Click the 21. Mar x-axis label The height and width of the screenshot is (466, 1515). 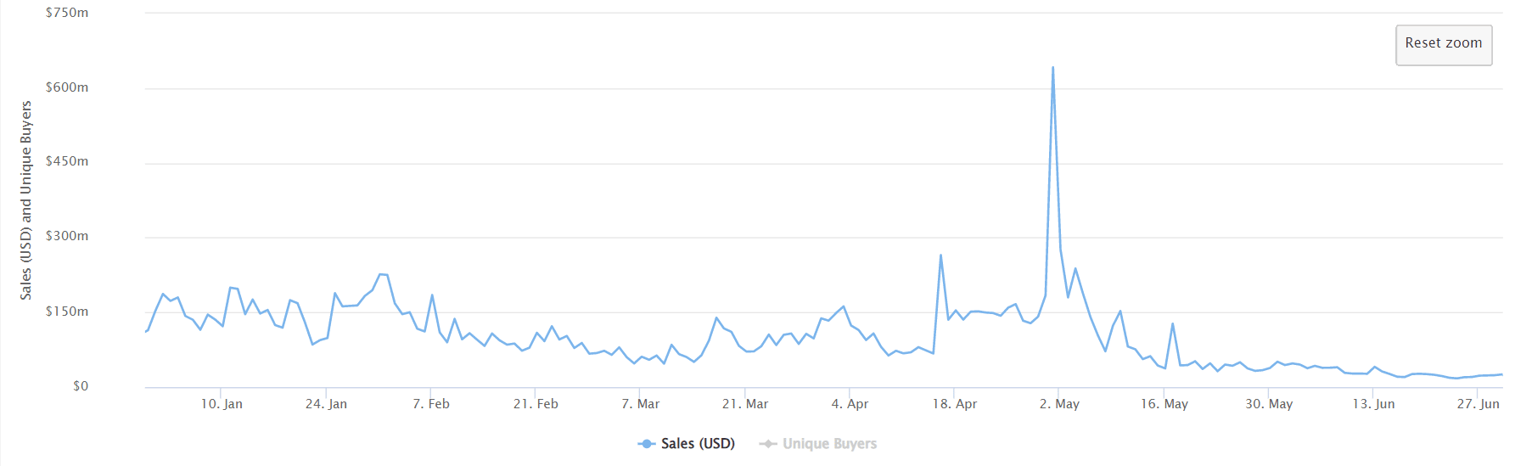click(x=745, y=404)
